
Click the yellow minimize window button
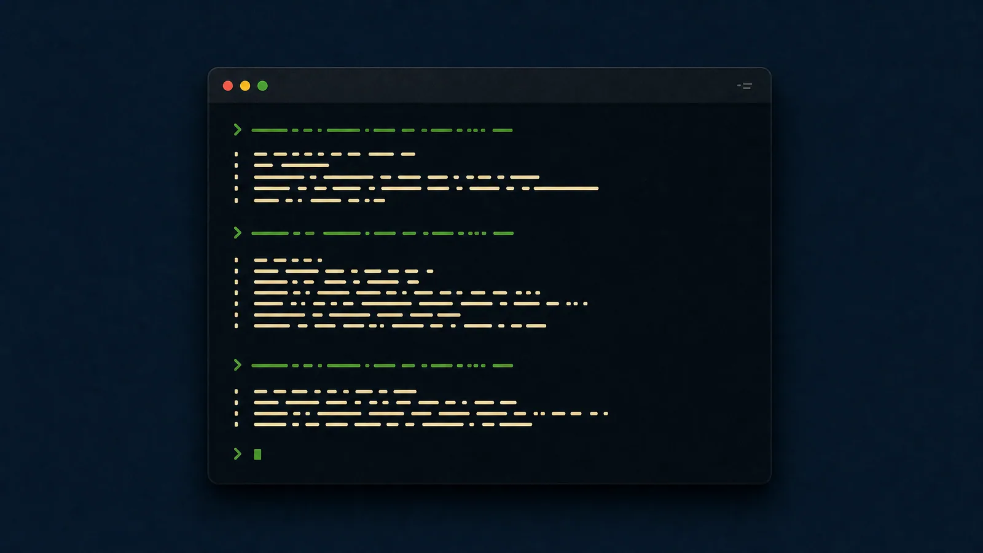(245, 86)
